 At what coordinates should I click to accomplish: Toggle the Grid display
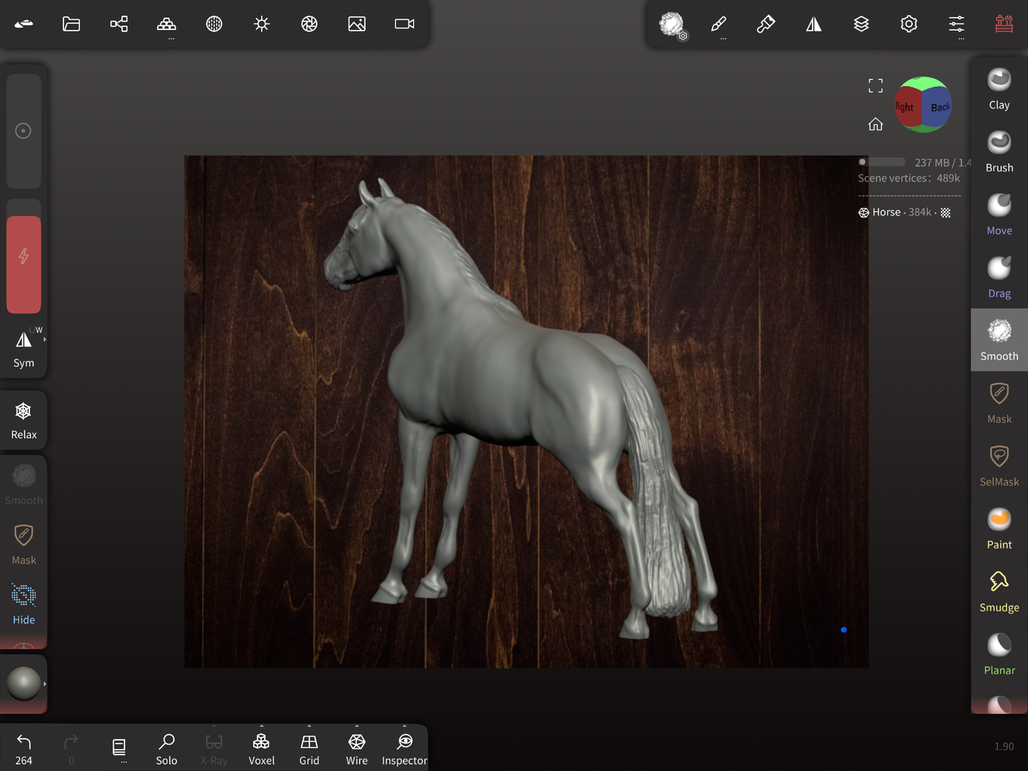point(309,749)
